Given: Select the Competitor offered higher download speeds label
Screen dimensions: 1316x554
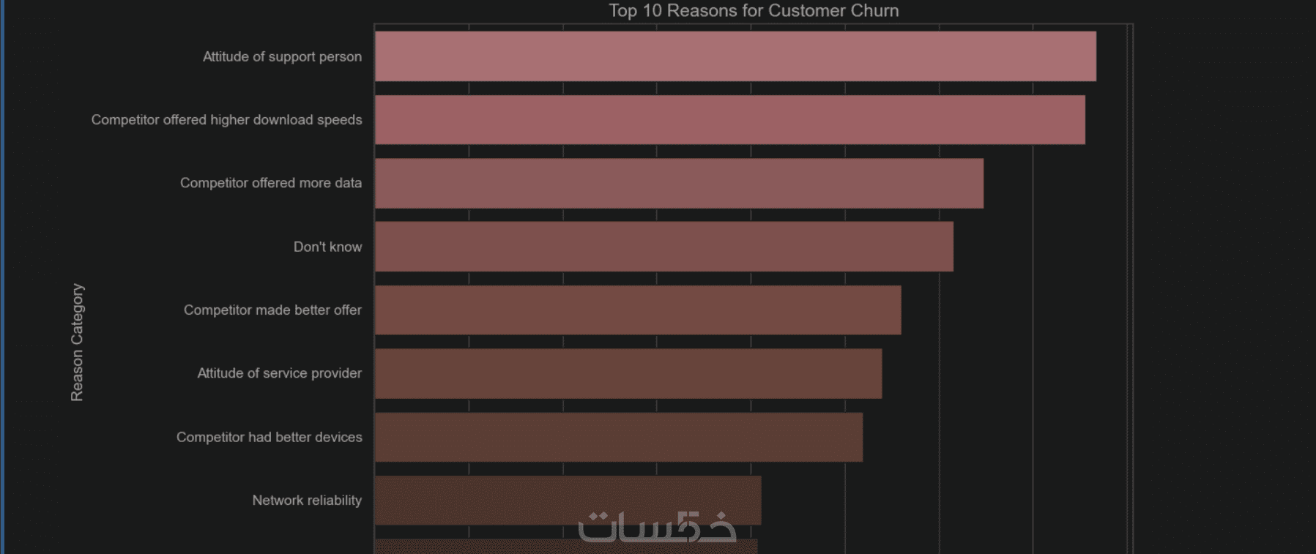Looking at the screenshot, I should (x=226, y=120).
